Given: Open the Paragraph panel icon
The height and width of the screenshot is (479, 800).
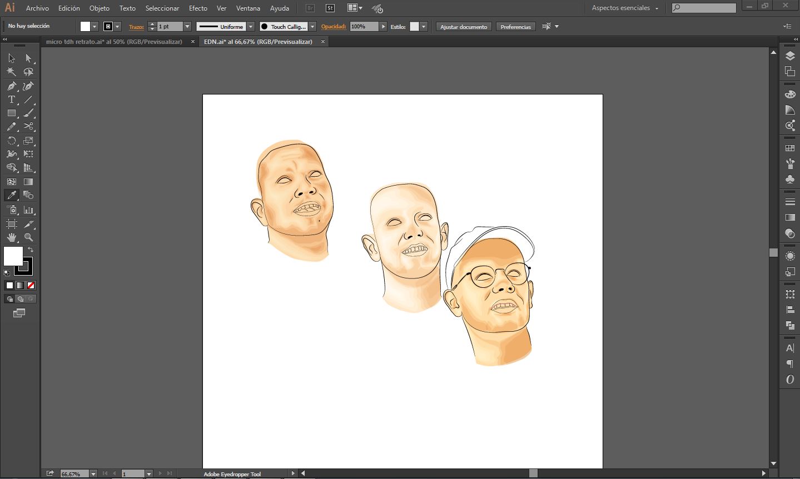Looking at the screenshot, I should 790,364.
